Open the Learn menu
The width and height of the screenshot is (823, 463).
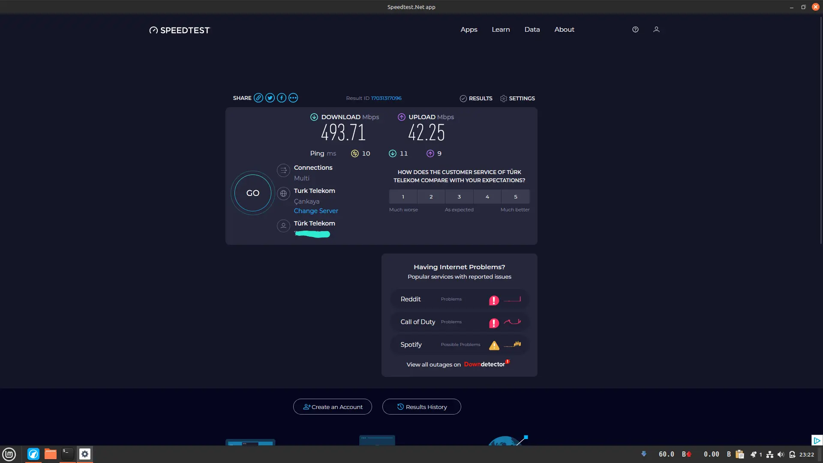[501, 30]
